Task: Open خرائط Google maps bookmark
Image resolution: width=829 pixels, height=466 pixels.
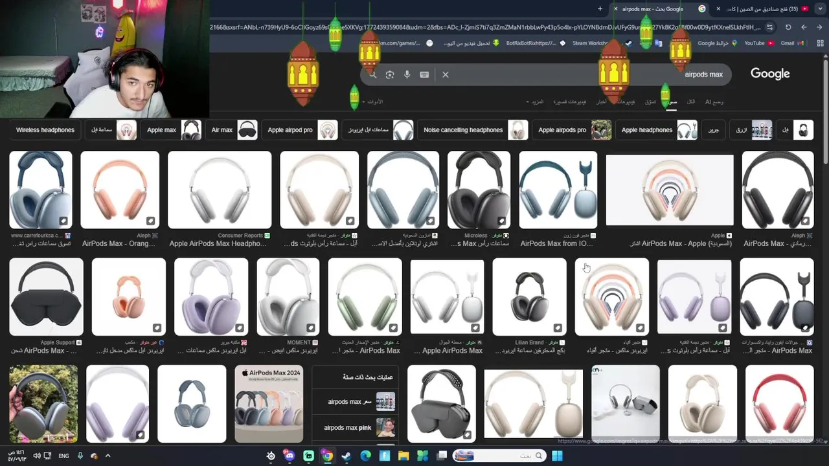Action: (717, 43)
